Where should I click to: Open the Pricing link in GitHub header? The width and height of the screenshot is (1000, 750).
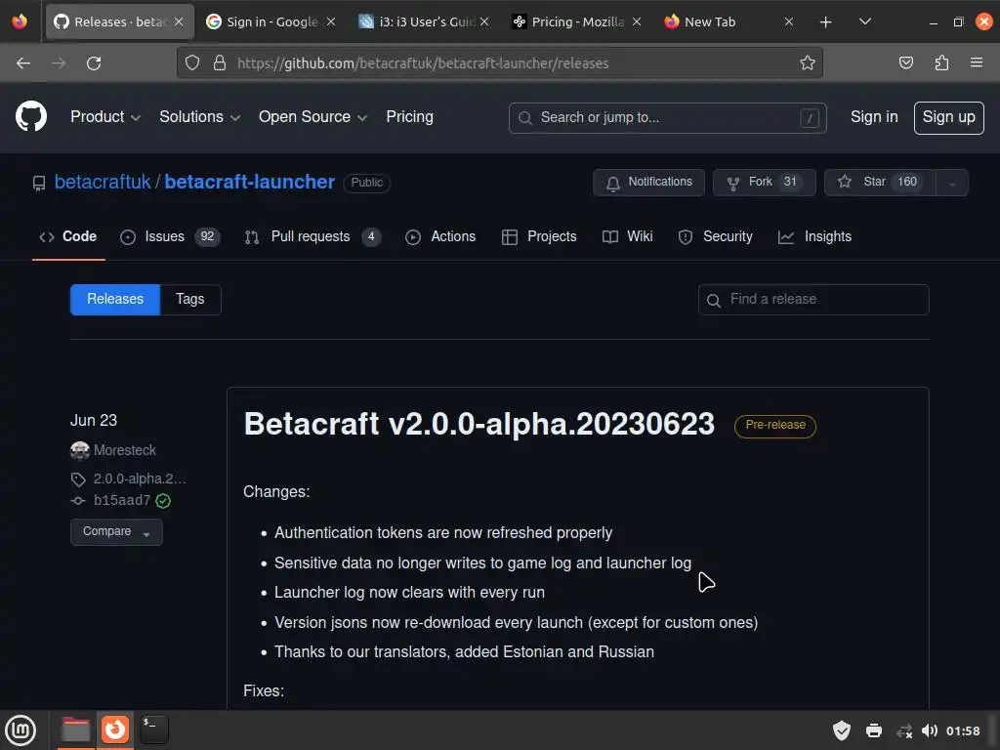(x=409, y=117)
